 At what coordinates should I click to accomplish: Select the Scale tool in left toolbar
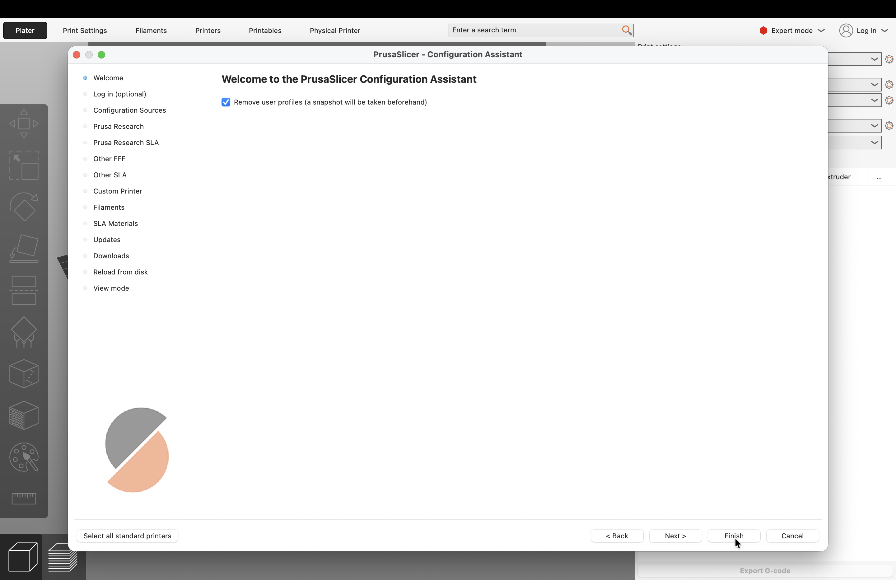pyautogui.click(x=24, y=165)
